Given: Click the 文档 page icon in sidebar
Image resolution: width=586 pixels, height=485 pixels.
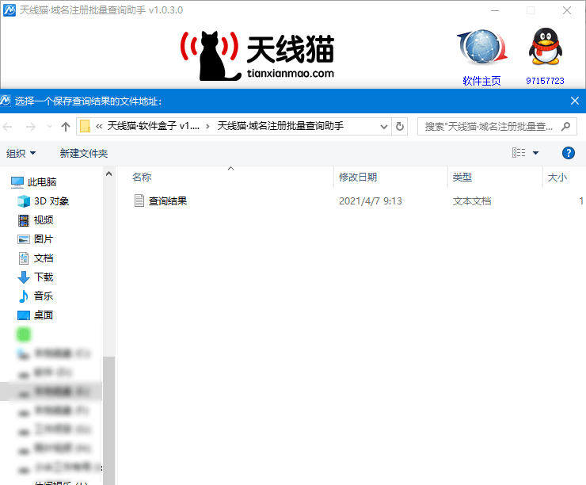Looking at the screenshot, I should pyautogui.click(x=24, y=258).
